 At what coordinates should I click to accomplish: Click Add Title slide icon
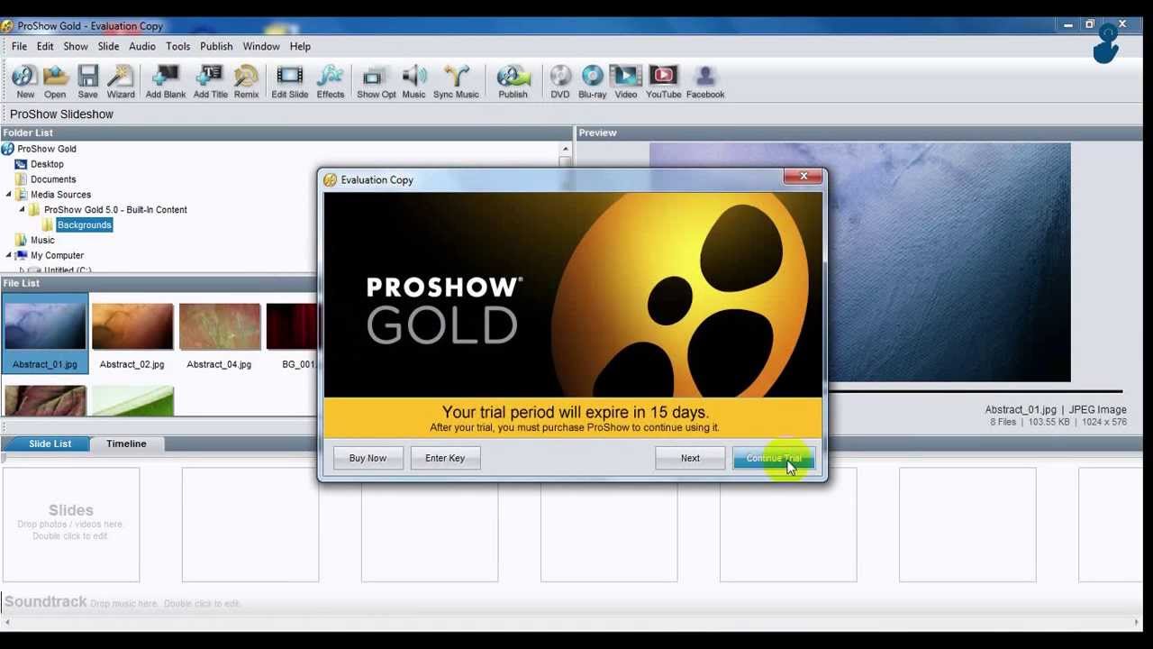[210, 82]
